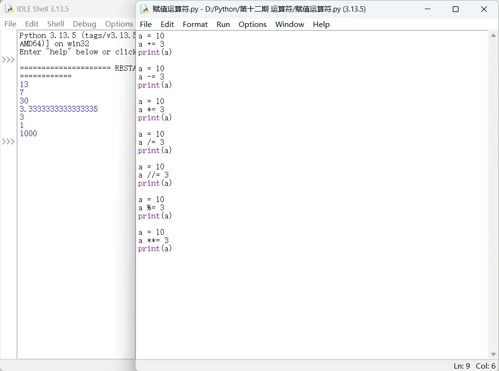The image size is (499, 371).
Task: Click the line 'a += 3'
Action: (151, 44)
